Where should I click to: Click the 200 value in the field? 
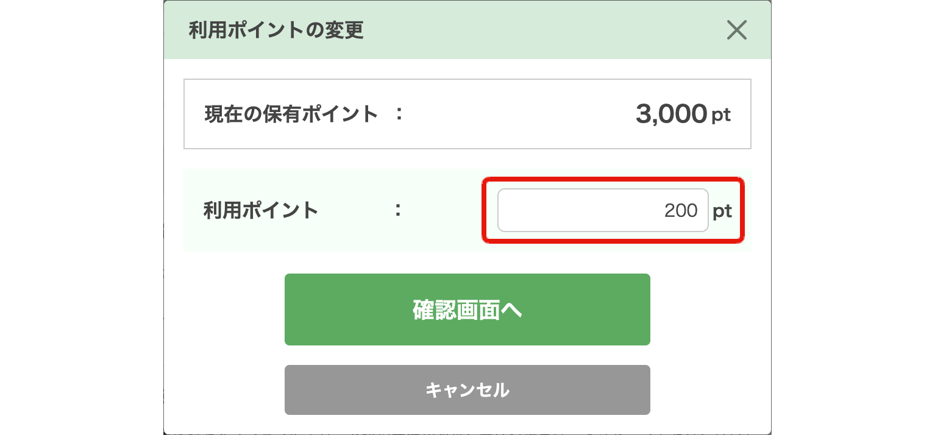pos(681,211)
